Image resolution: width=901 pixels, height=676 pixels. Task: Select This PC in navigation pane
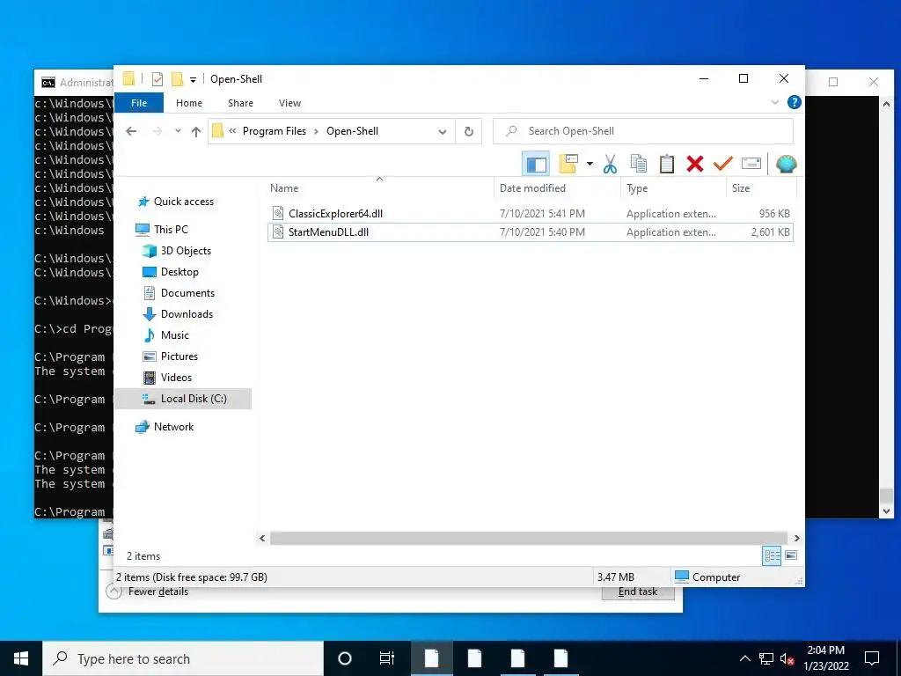click(171, 230)
